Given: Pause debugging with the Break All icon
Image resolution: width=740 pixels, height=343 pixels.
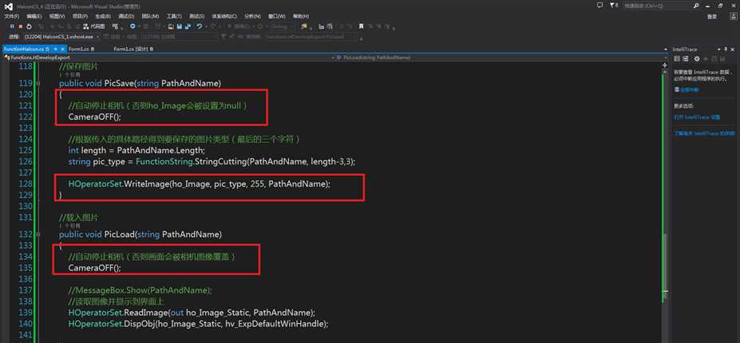Looking at the screenshot, I should 12,26.
